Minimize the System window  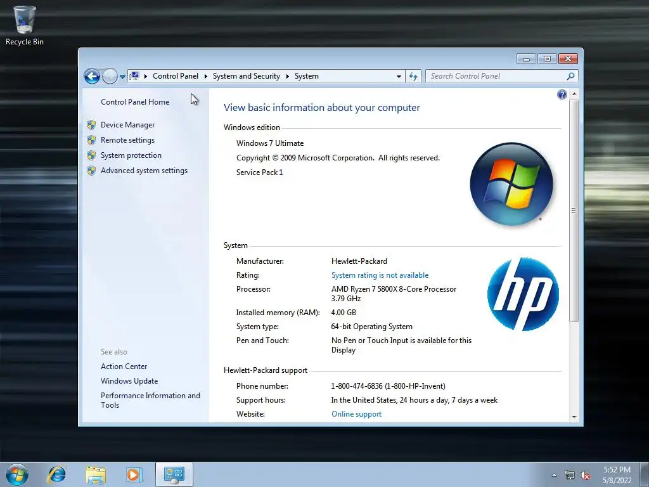[526, 59]
